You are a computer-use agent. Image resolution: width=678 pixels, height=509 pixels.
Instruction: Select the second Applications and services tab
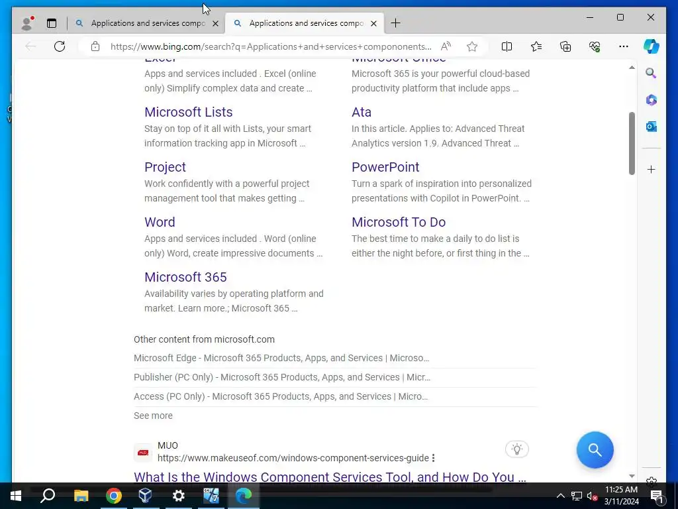tap(305, 23)
